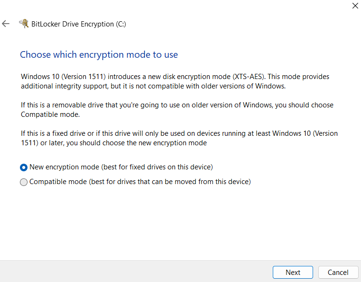Click the 'Compatible mode' option label text
Image resolution: width=361 pixels, height=282 pixels.
[58, 182]
